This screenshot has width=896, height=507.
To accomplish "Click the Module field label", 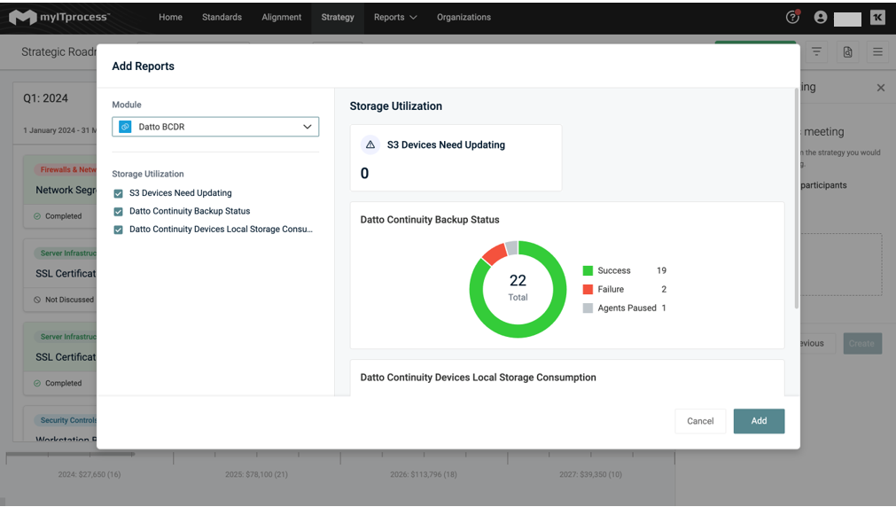I will (126, 105).
